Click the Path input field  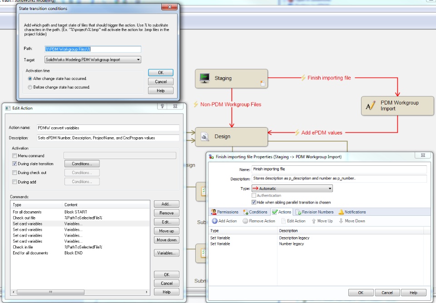click(x=93, y=49)
